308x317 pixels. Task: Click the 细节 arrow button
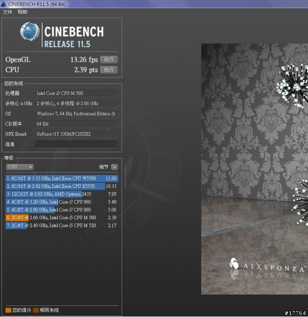115,167
